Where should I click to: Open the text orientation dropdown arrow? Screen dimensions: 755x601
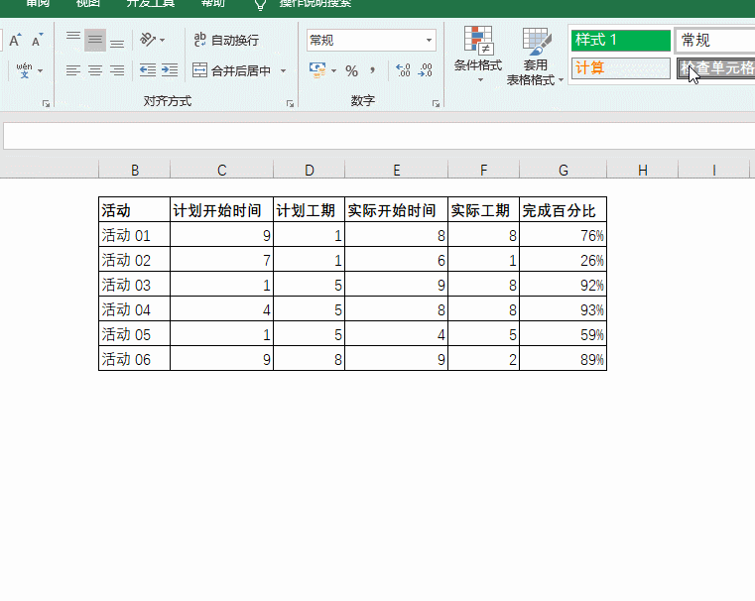[163, 40]
